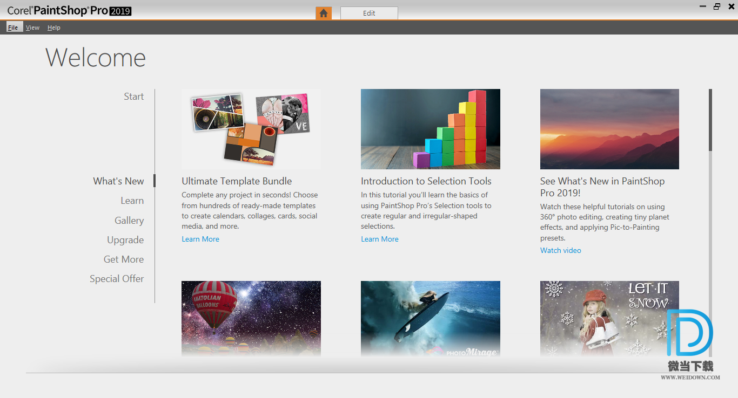Open the Get More section
The height and width of the screenshot is (398, 738).
tap(124, 259)
